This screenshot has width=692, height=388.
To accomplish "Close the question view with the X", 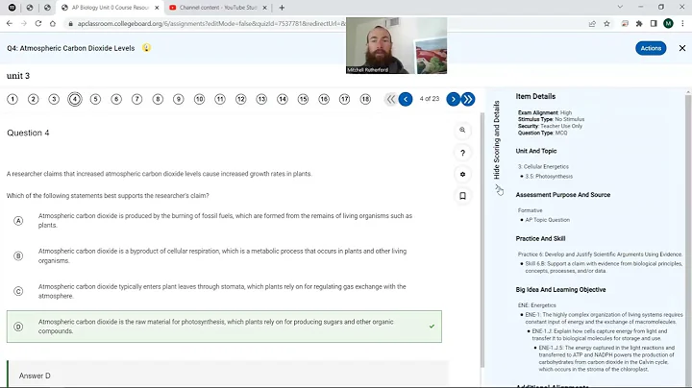I will coord(682,48).
